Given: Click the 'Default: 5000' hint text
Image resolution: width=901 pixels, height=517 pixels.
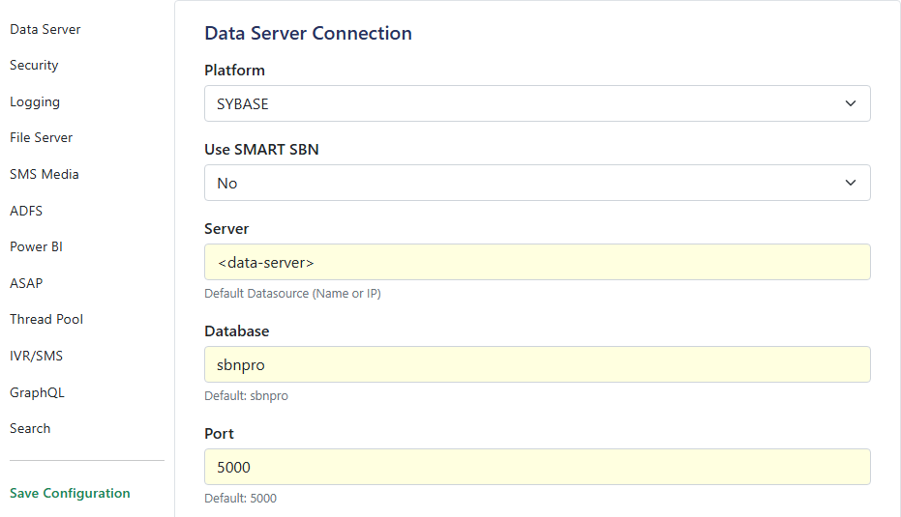Looking at the screenshot, I should (240, 498).
